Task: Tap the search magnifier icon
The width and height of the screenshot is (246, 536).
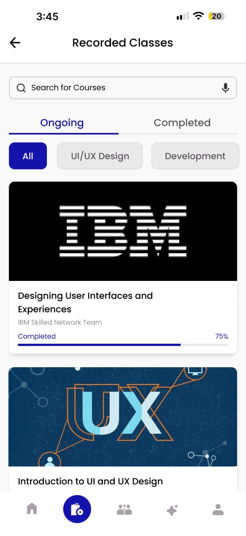Action: pos(21,88)
